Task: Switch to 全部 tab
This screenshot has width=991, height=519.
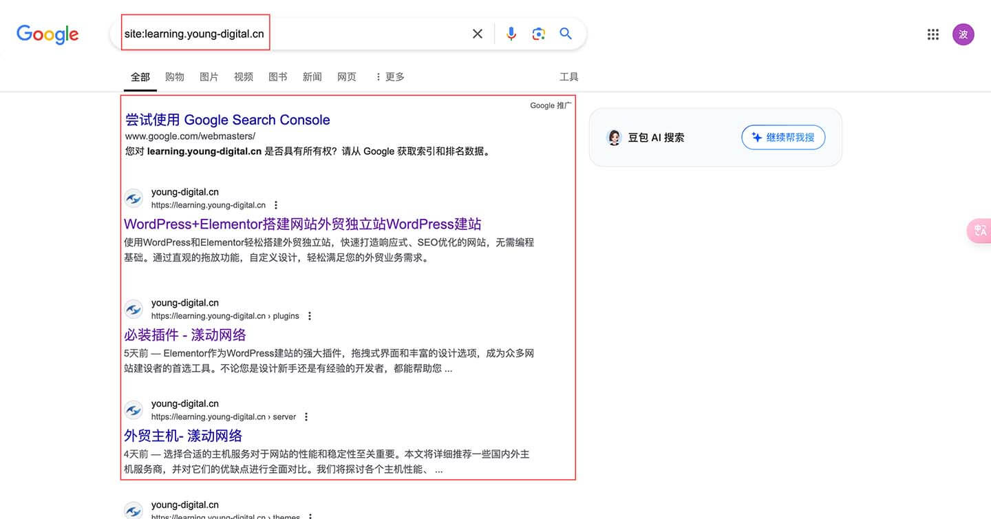Action: pos(140,76)
